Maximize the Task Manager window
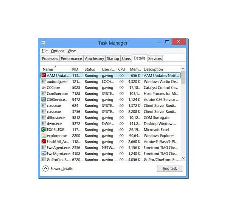 [167, 42]
